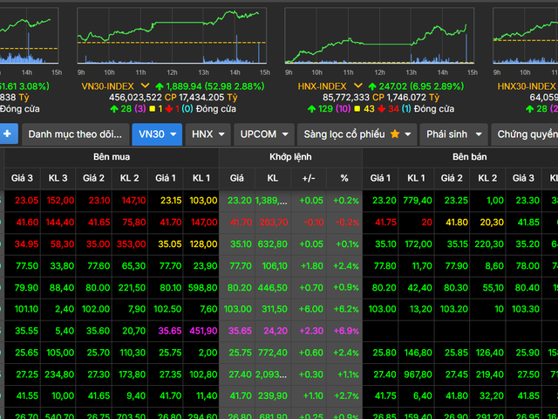Open the Chứng quyền menu

click(x=525, y=134)
